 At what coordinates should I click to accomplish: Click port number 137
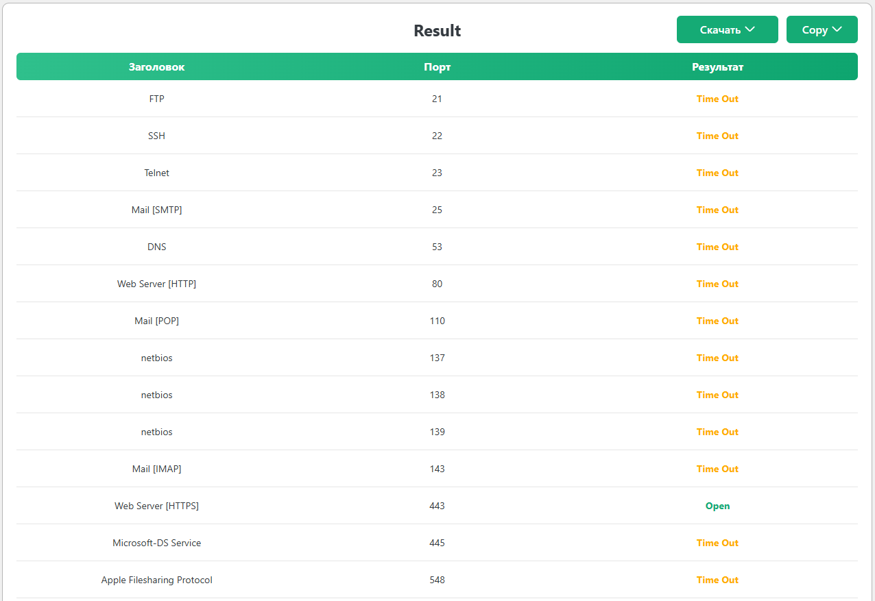pos(438,358)
